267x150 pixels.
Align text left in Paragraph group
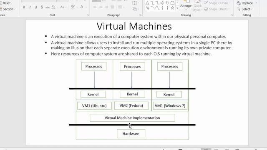(95, 7)
